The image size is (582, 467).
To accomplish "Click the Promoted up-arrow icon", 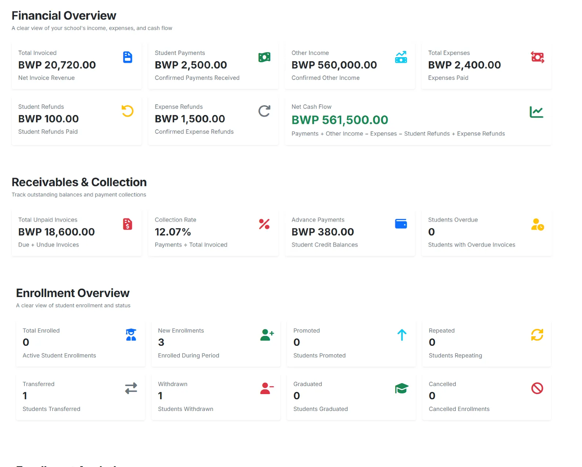I will point(402,335).
